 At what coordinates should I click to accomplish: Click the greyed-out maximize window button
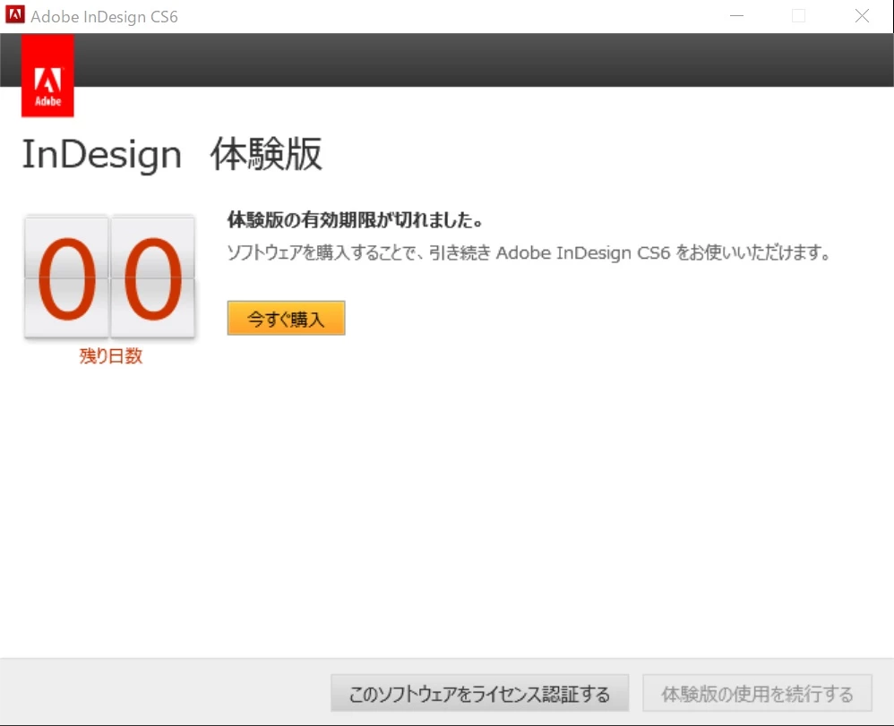tap(799, 16)
